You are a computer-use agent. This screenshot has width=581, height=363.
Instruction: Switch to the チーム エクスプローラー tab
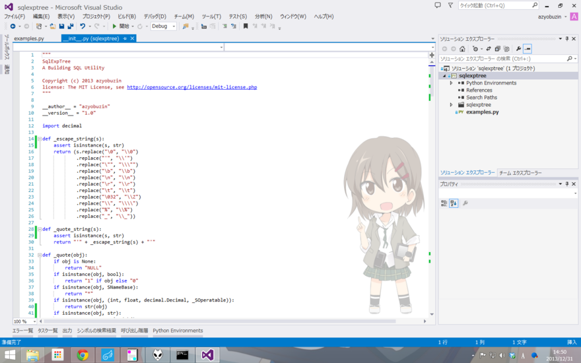[520, 173]
